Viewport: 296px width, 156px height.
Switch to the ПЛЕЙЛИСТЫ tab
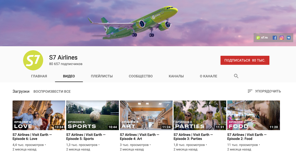tap(102, 76)
